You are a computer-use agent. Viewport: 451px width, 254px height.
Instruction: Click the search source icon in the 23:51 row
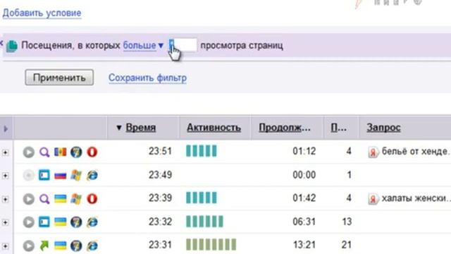click(x=44, y=152)
